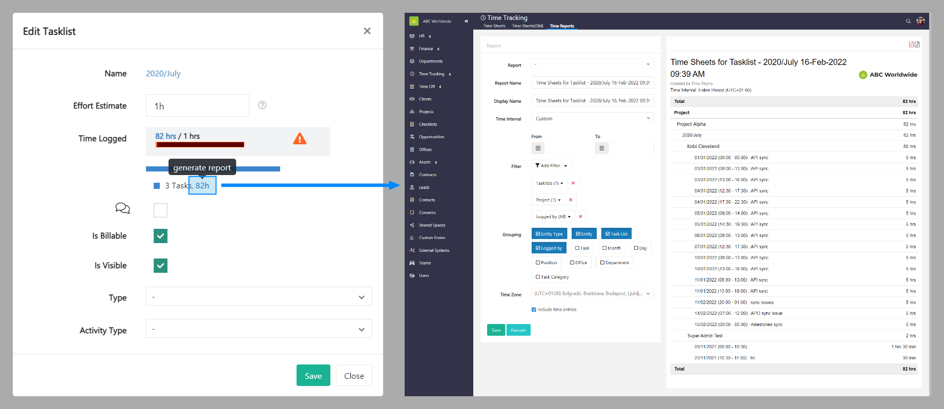Screen dimensions: 944x409
Task: Remove the Tasklists filter with red X
Action: 573,183
